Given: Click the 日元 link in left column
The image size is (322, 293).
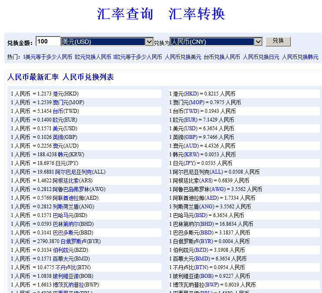Looking at the screenshot, I should (61, 163).
